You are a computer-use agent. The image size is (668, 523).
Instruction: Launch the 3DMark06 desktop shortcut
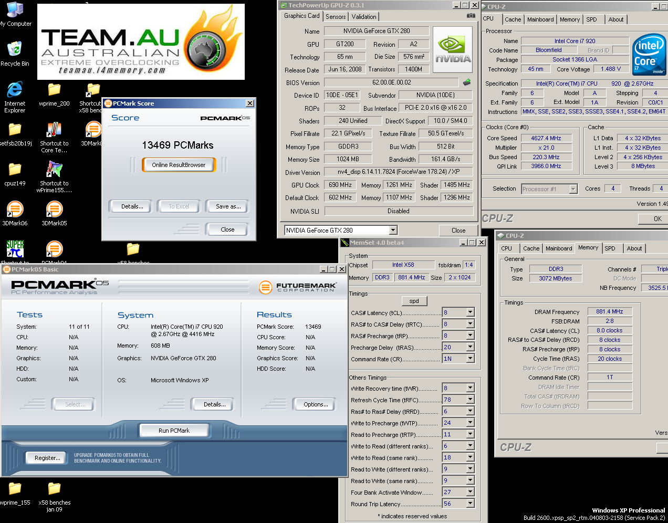click(x=15, y=214)
